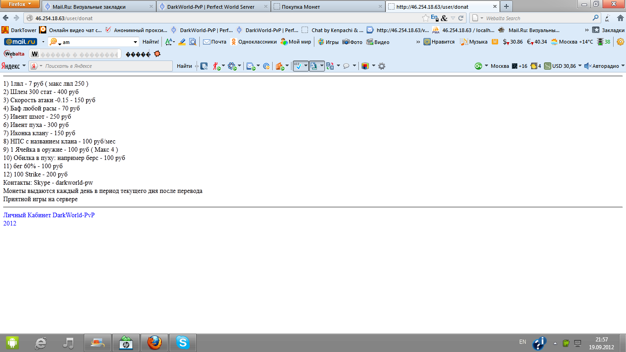Image resolution: width=626 pixels, height=352 pixels.
Task: Go to the Firefox home page icon
Action: (x=621, y=18)
